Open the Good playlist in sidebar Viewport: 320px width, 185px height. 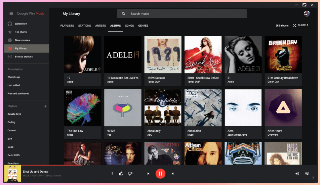(10, 147)
